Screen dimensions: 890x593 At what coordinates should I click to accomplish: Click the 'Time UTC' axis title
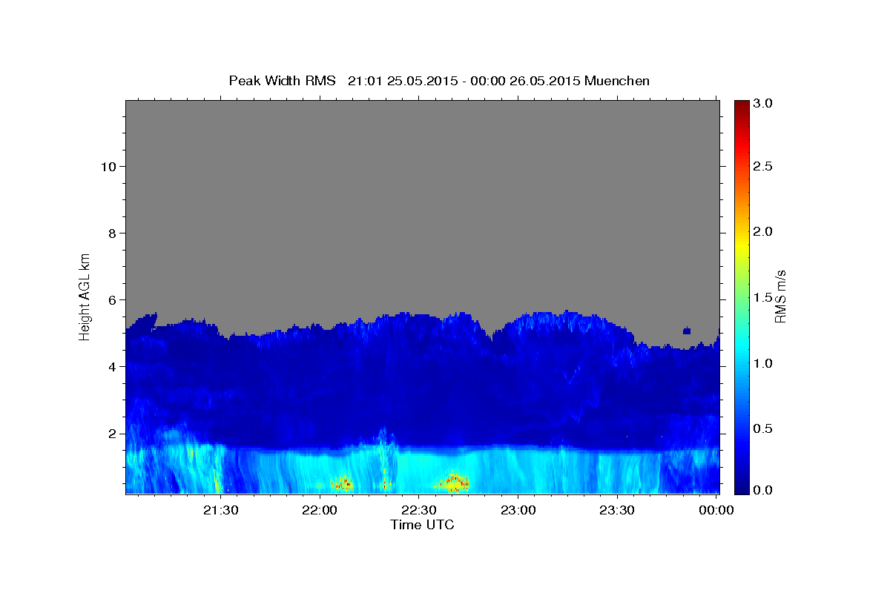pos(422,525)
